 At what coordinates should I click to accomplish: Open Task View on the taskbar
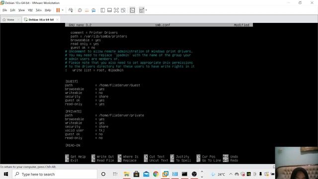pyautogui.click(x=115, y=174)
